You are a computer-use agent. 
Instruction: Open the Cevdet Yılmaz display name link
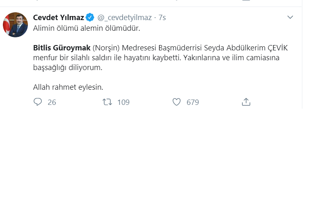click(58, 18)
